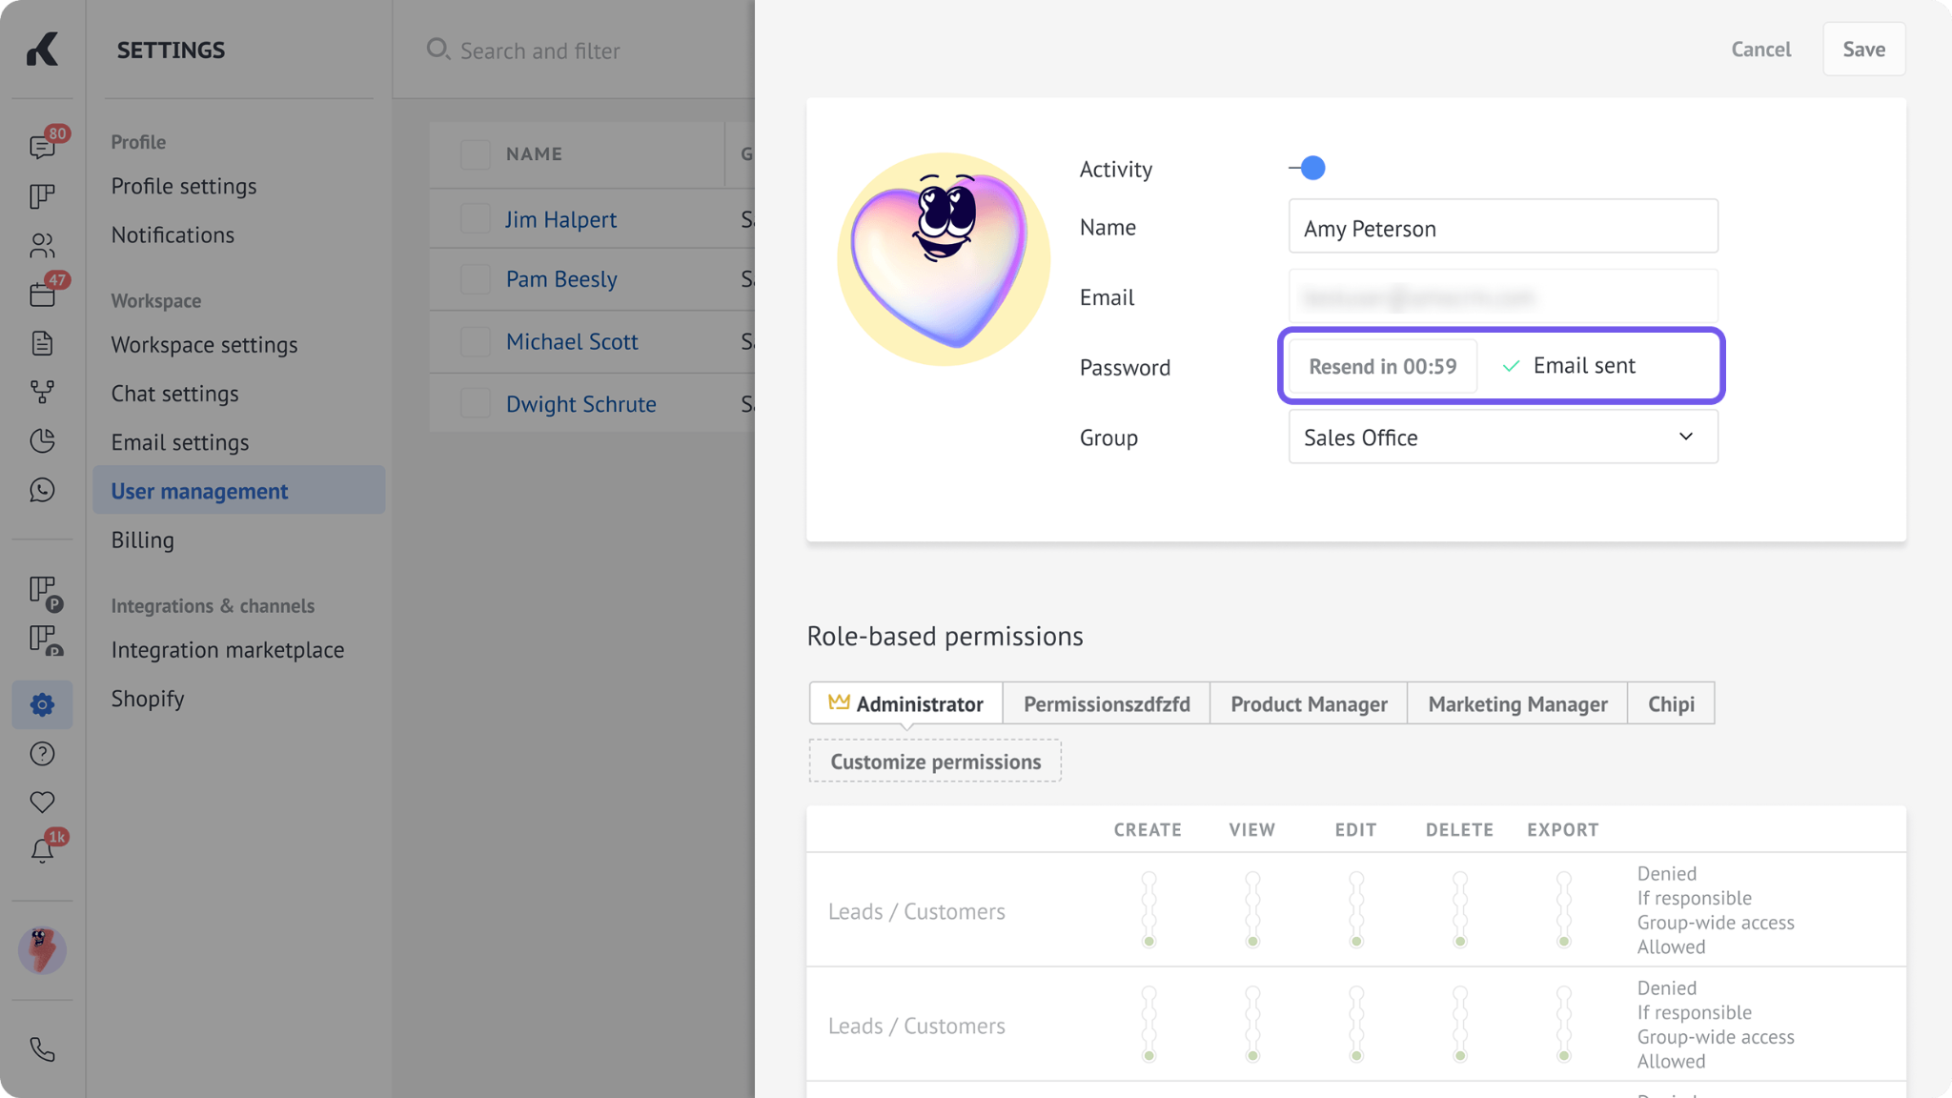The width and height of the screenshot is (1952, 1098).
Task: Open the documents icon in sidebar
Action: pos(42,342)
